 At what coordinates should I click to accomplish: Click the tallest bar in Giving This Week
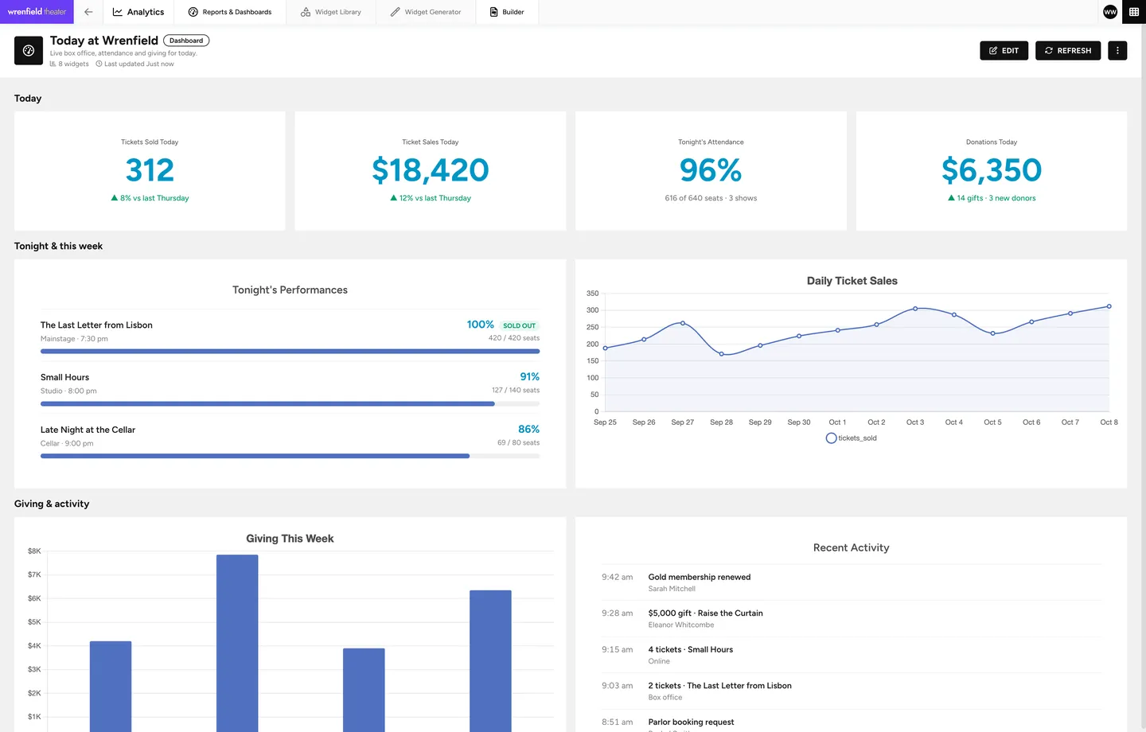pyautogui.click(x=237, y=643)
